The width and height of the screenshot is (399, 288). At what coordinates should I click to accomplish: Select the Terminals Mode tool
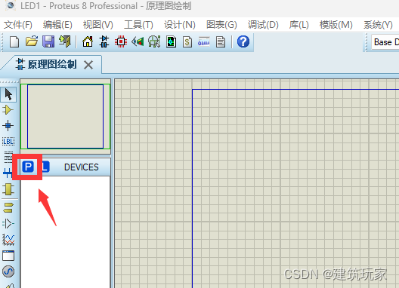tap(8, 208)
